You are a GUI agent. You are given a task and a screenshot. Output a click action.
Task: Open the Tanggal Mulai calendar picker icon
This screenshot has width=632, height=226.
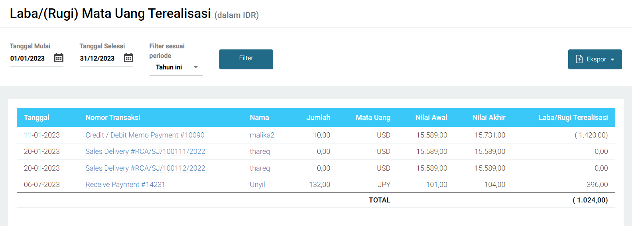click(x=59, y=58)
